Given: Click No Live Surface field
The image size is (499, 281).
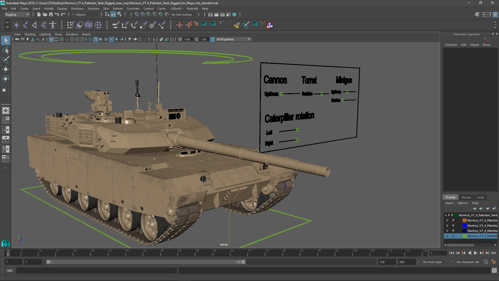Looking at the screenshot, I should 183,15.
